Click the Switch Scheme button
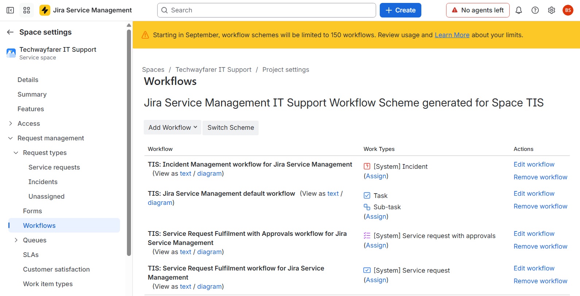The height and width of the screenshot is (296, 580). click(x=231, y=128)
